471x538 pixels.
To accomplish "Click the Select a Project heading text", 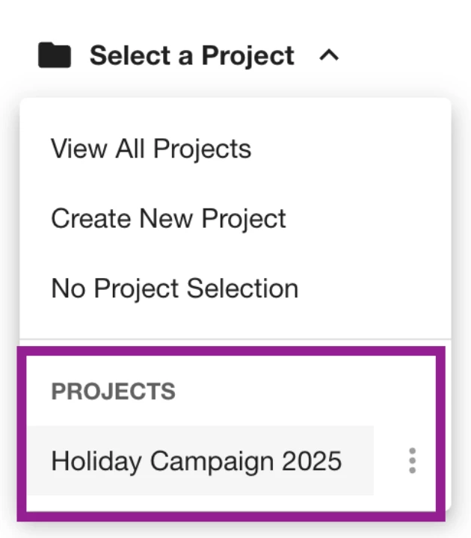I will click(x=192, y=56).
